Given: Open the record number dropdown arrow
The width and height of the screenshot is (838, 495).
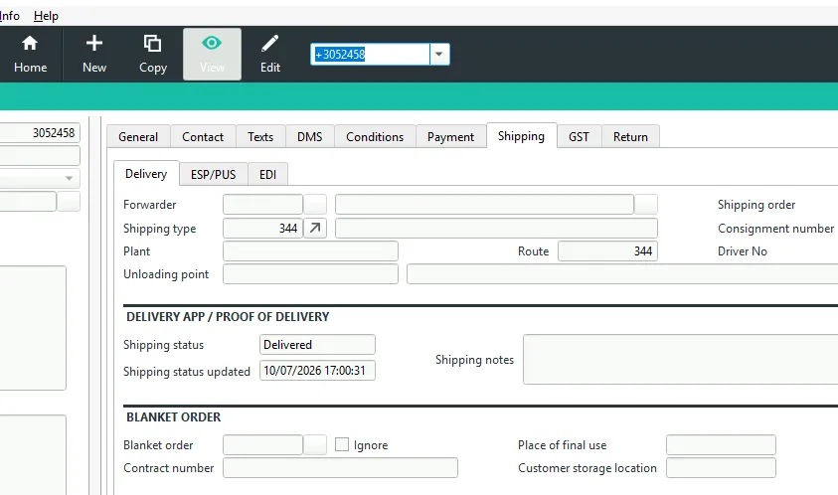Looking at the screenshot, I should (x=439, y=55).
